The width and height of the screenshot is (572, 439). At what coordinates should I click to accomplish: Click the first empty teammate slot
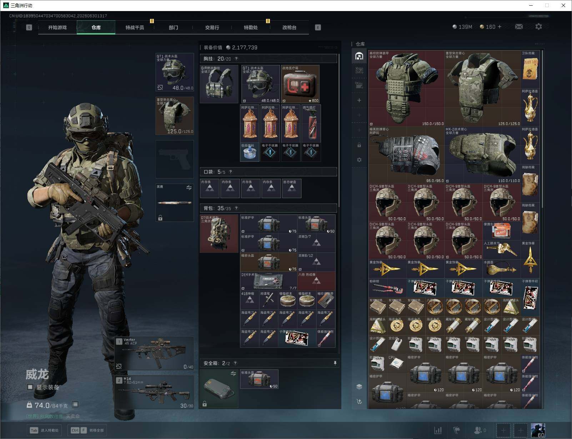click(503, 430)
